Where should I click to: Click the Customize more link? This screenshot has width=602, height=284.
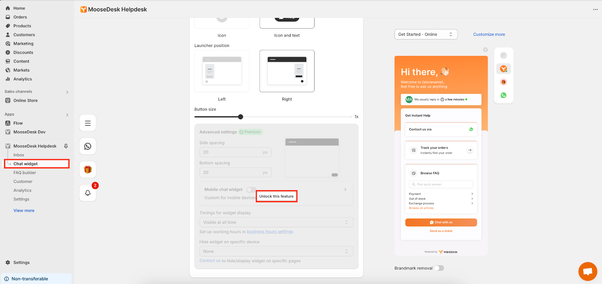pos(489,34)
